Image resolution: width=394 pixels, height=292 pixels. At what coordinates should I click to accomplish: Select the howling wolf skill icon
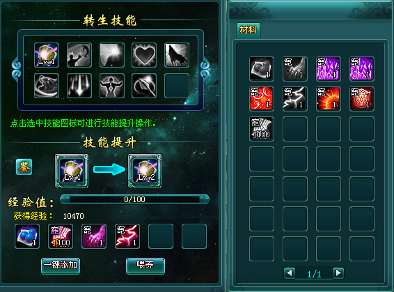[x=177, y=55]
